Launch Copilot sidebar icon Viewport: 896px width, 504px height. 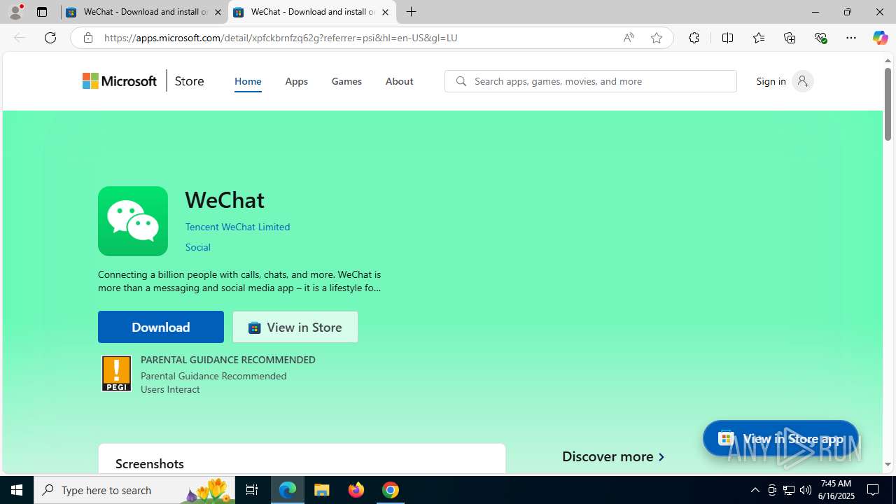click(x=880, y=38)
